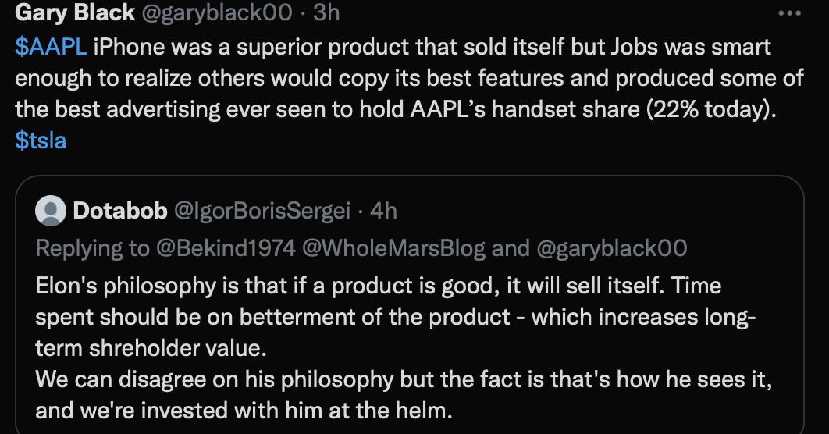Click @garyblack00 in the Replying to line
This screenshot has width=829, height=434.
[612, 248]
